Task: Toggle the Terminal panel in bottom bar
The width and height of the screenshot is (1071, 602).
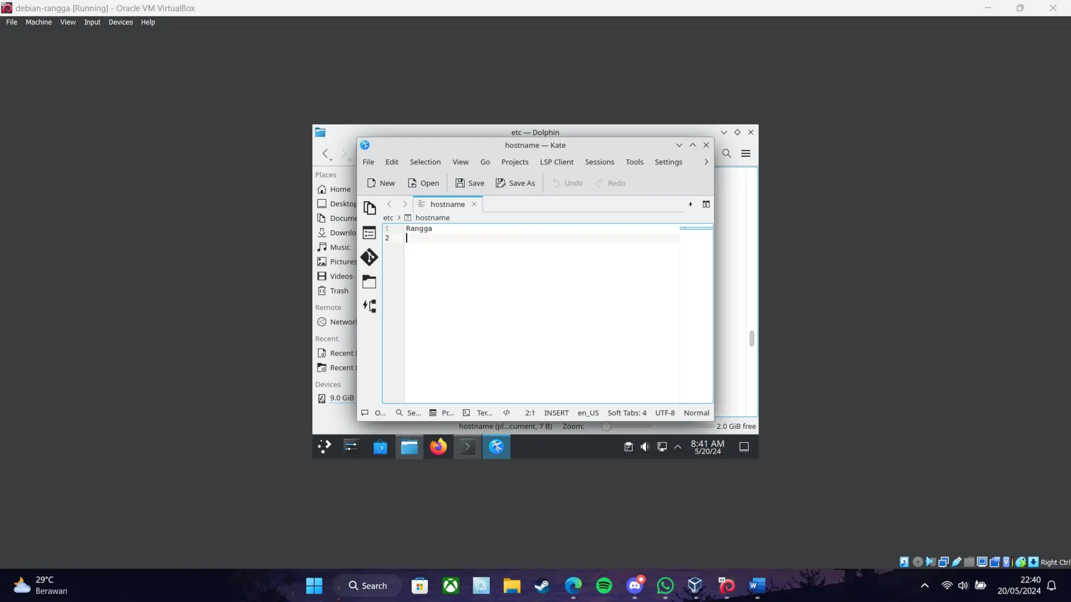Action: coord(477,413)
